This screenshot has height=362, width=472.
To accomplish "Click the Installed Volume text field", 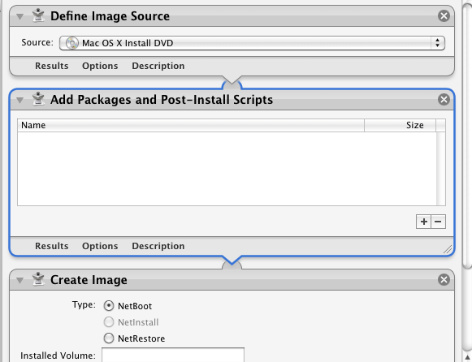I will pos(173,355).
